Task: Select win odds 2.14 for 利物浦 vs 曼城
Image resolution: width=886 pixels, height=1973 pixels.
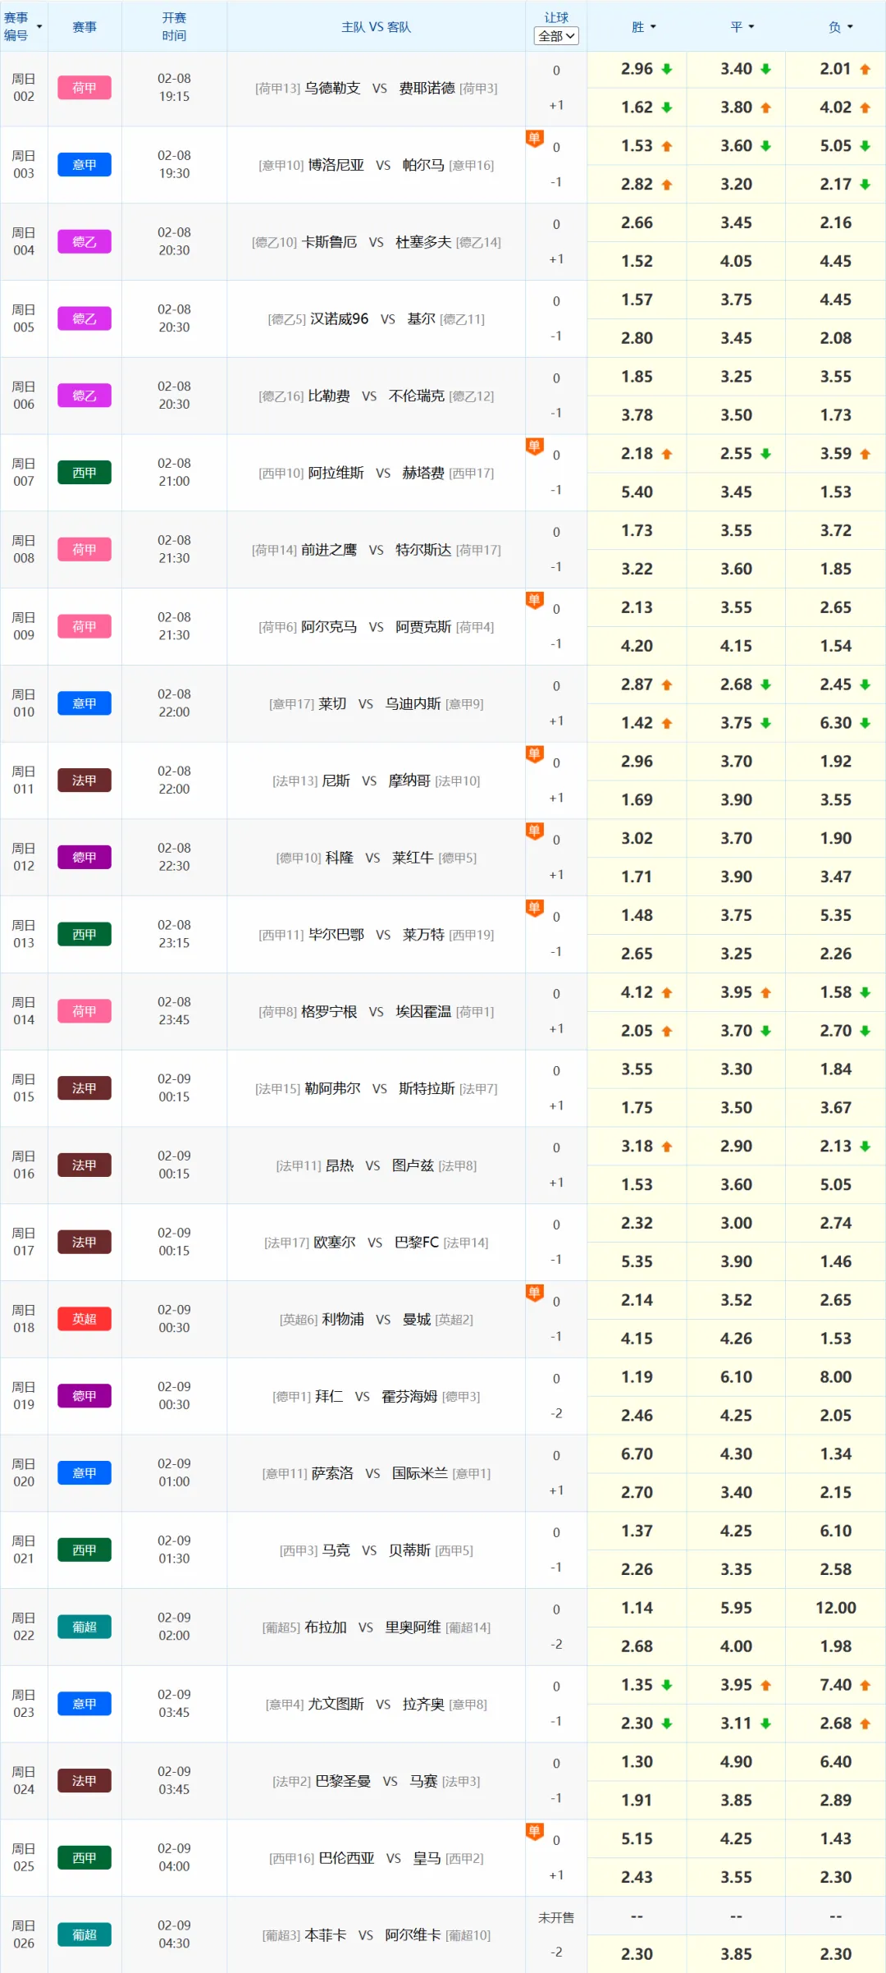Action: coord(637,1300)
